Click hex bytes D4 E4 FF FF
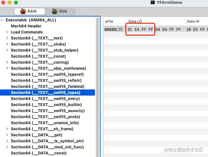Viewport: 208px width, 157px height. pyautogui.click(x=168, y=30)
